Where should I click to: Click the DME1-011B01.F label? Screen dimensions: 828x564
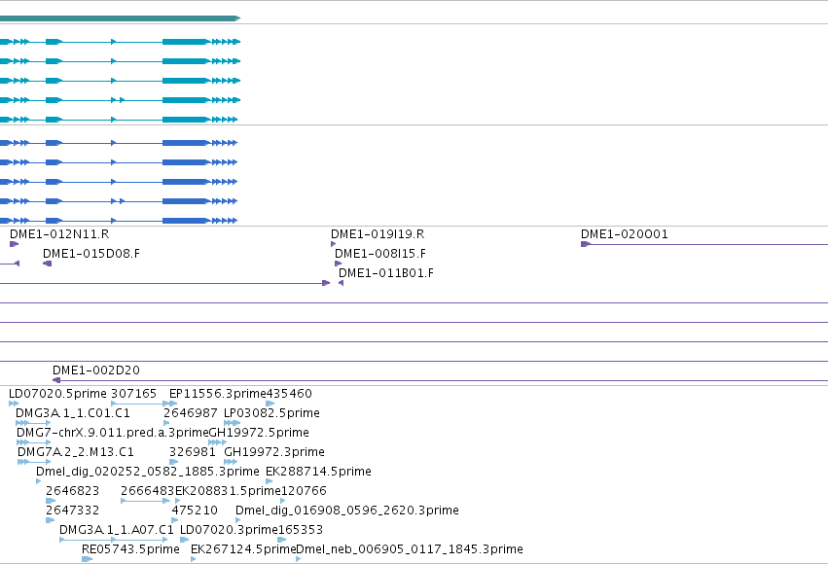(386, 273)
